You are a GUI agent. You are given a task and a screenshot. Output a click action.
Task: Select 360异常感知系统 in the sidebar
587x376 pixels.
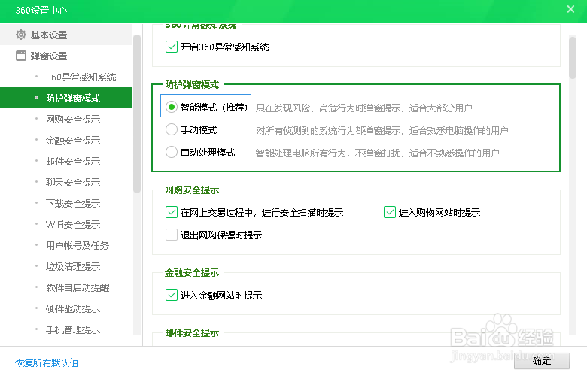click(81, 77)
